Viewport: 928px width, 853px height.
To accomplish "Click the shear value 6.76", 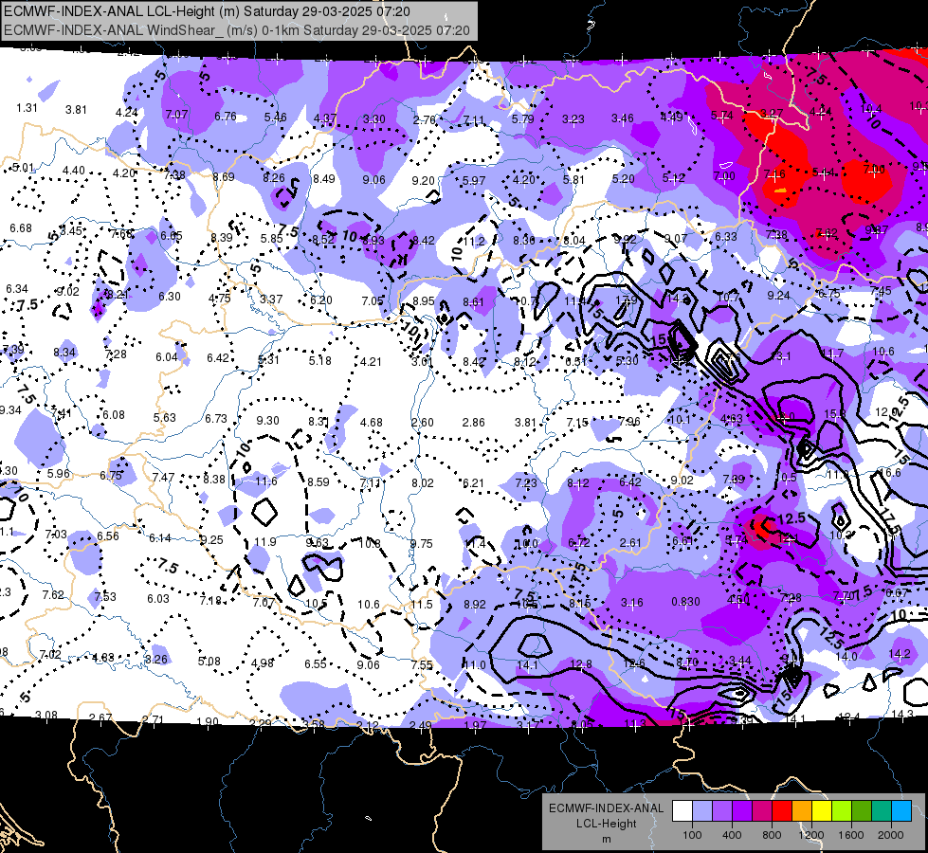I will [226, 116].
